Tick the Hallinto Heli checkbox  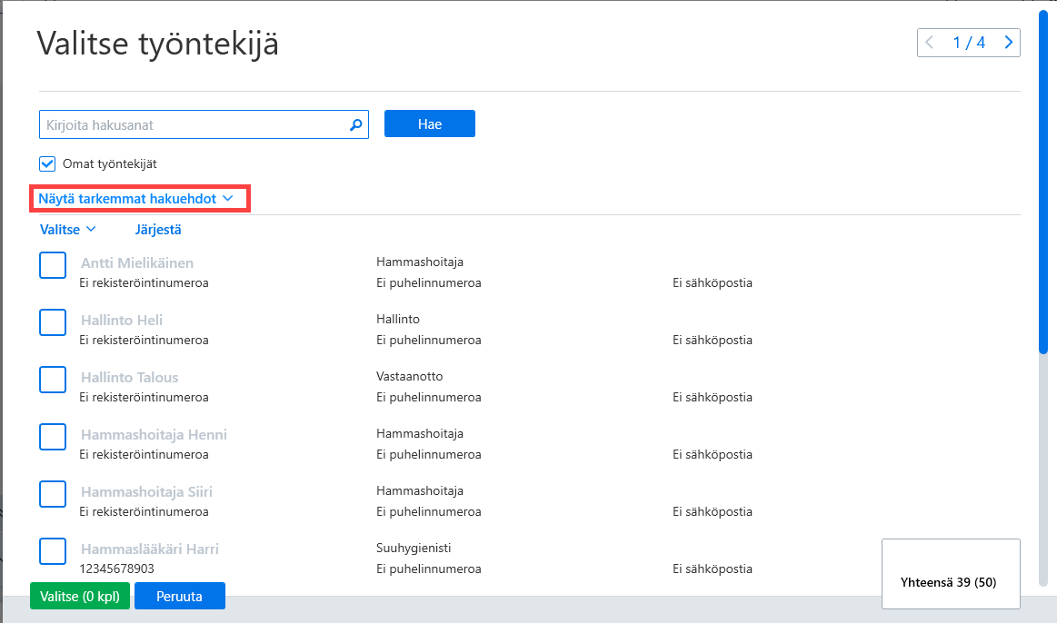point(53,322)
